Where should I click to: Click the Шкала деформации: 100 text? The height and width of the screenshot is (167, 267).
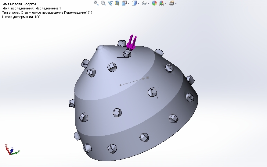[21, 17]
